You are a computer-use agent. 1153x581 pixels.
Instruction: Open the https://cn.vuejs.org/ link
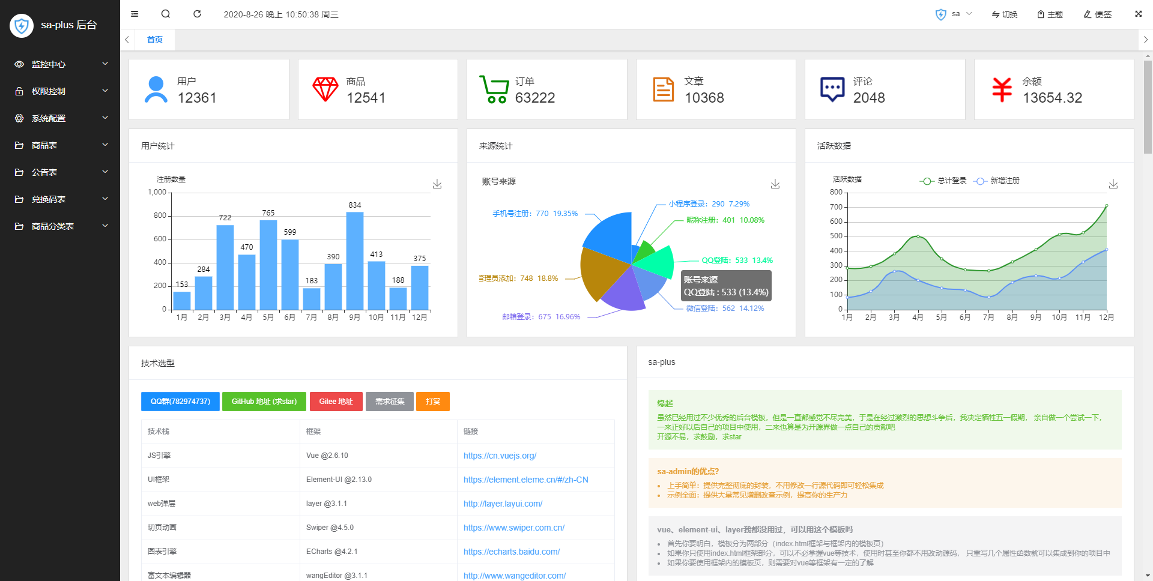[500, 456]
